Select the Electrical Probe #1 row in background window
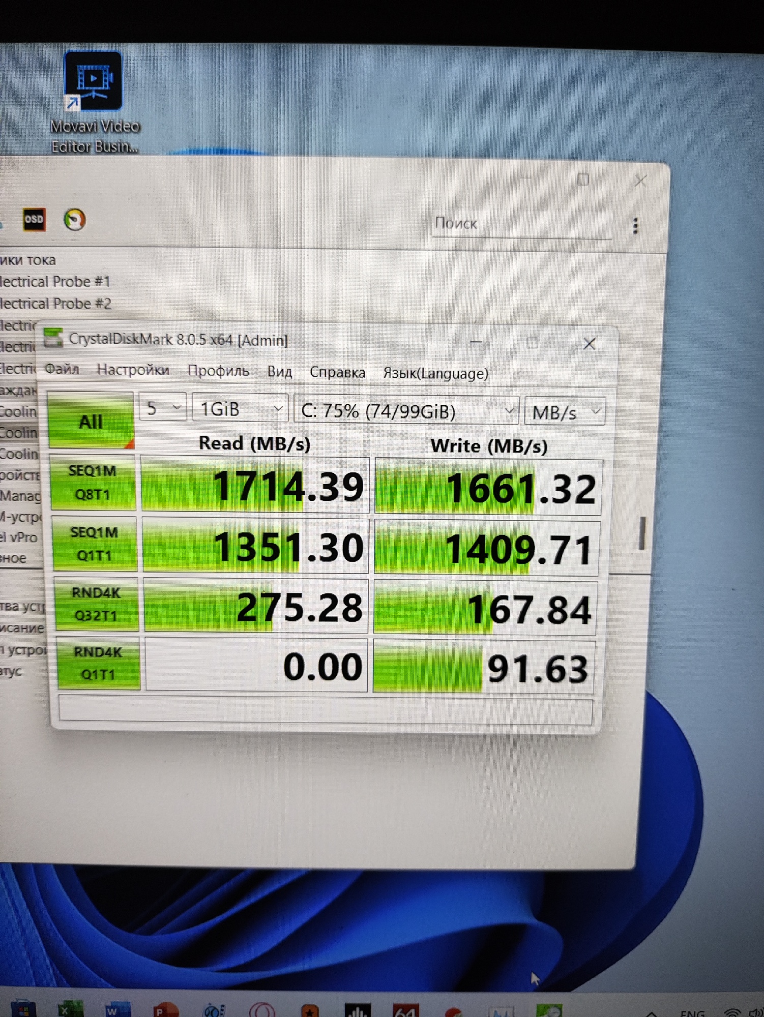Image resolution: width=764 pixels, height=1017 pixels. click(54, 281)
